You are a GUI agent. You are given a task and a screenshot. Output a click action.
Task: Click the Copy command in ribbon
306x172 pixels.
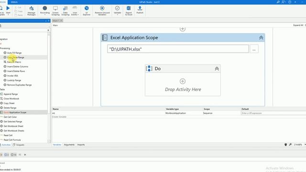point(19,11)
